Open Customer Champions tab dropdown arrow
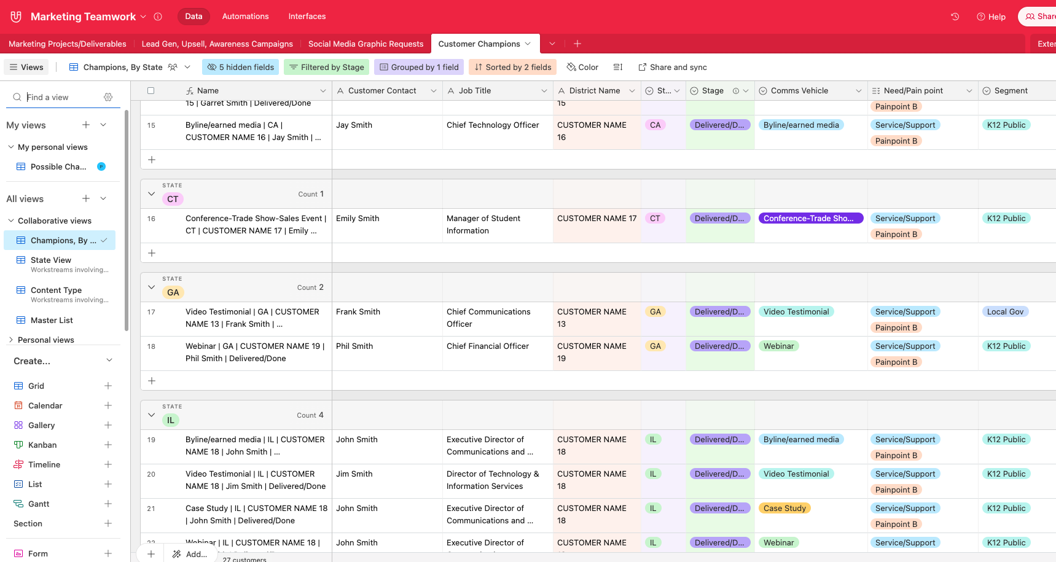 (527, 44)
